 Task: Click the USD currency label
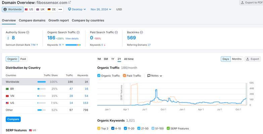click(x=119, y=9)
